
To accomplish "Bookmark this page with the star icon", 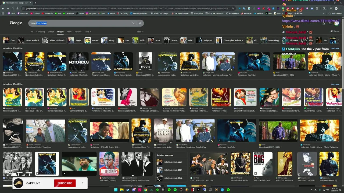I will 233,8.
